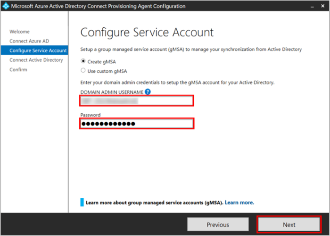The height and width of the screenshot is (236, 330).
Task: Close the Provisioning Agent Configuration window
Action: click(x=322, y=6)
